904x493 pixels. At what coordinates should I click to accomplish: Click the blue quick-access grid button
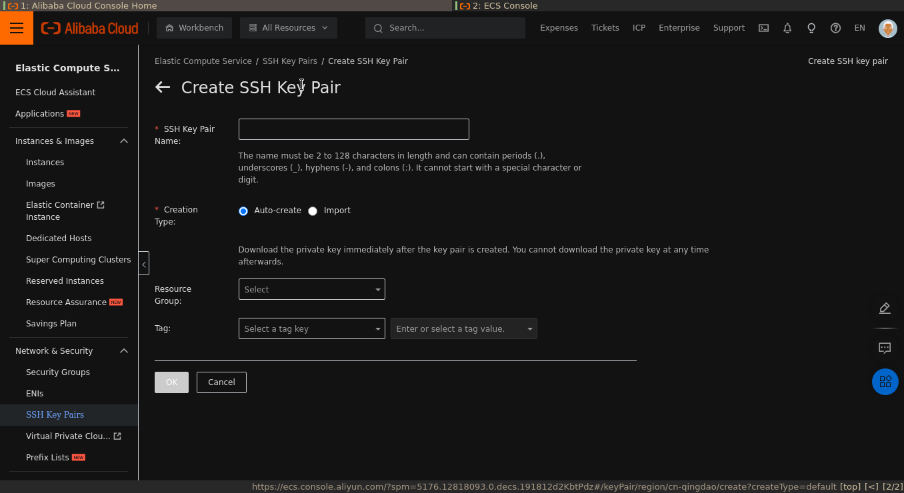(x=885, y=382)
